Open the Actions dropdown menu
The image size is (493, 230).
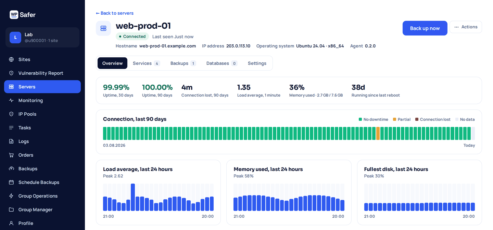tap(466, 27)
